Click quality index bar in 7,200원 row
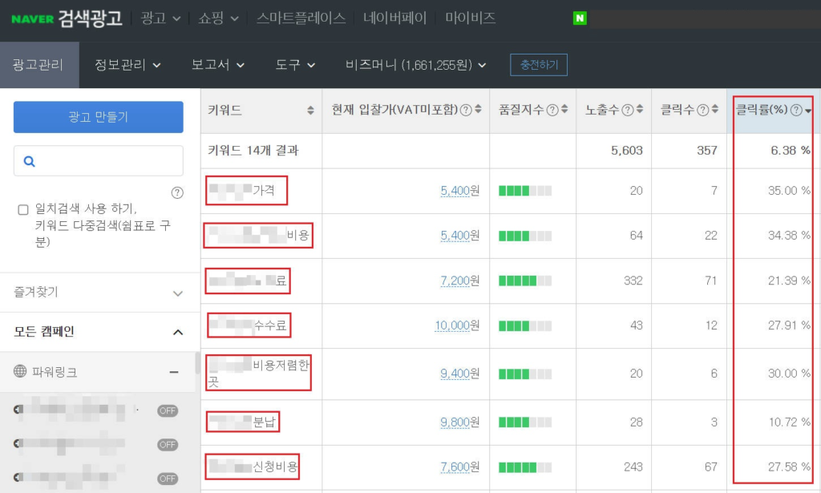This screenshot has width=821, height=493. coord(525,281)
